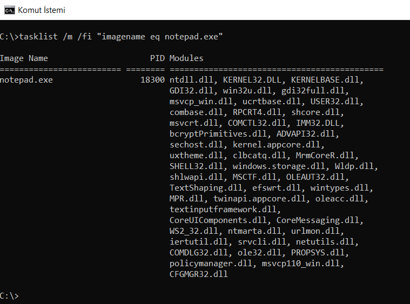Screen dimensions: 410x304
Task: Click ntdll.dll in the modules list
Action: 191,80
